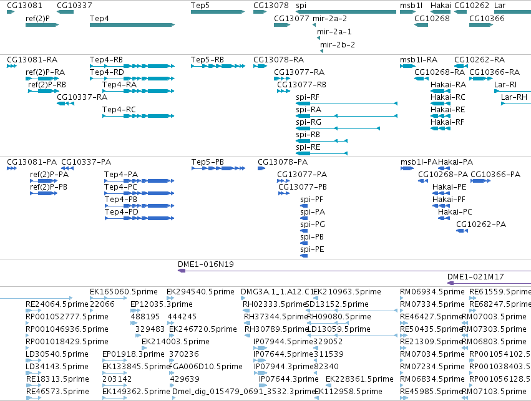Image resolution: width=531 pixels, height=401 pixels.
Task: Click Tep4-PD protein label
Action: coord(122,212)
